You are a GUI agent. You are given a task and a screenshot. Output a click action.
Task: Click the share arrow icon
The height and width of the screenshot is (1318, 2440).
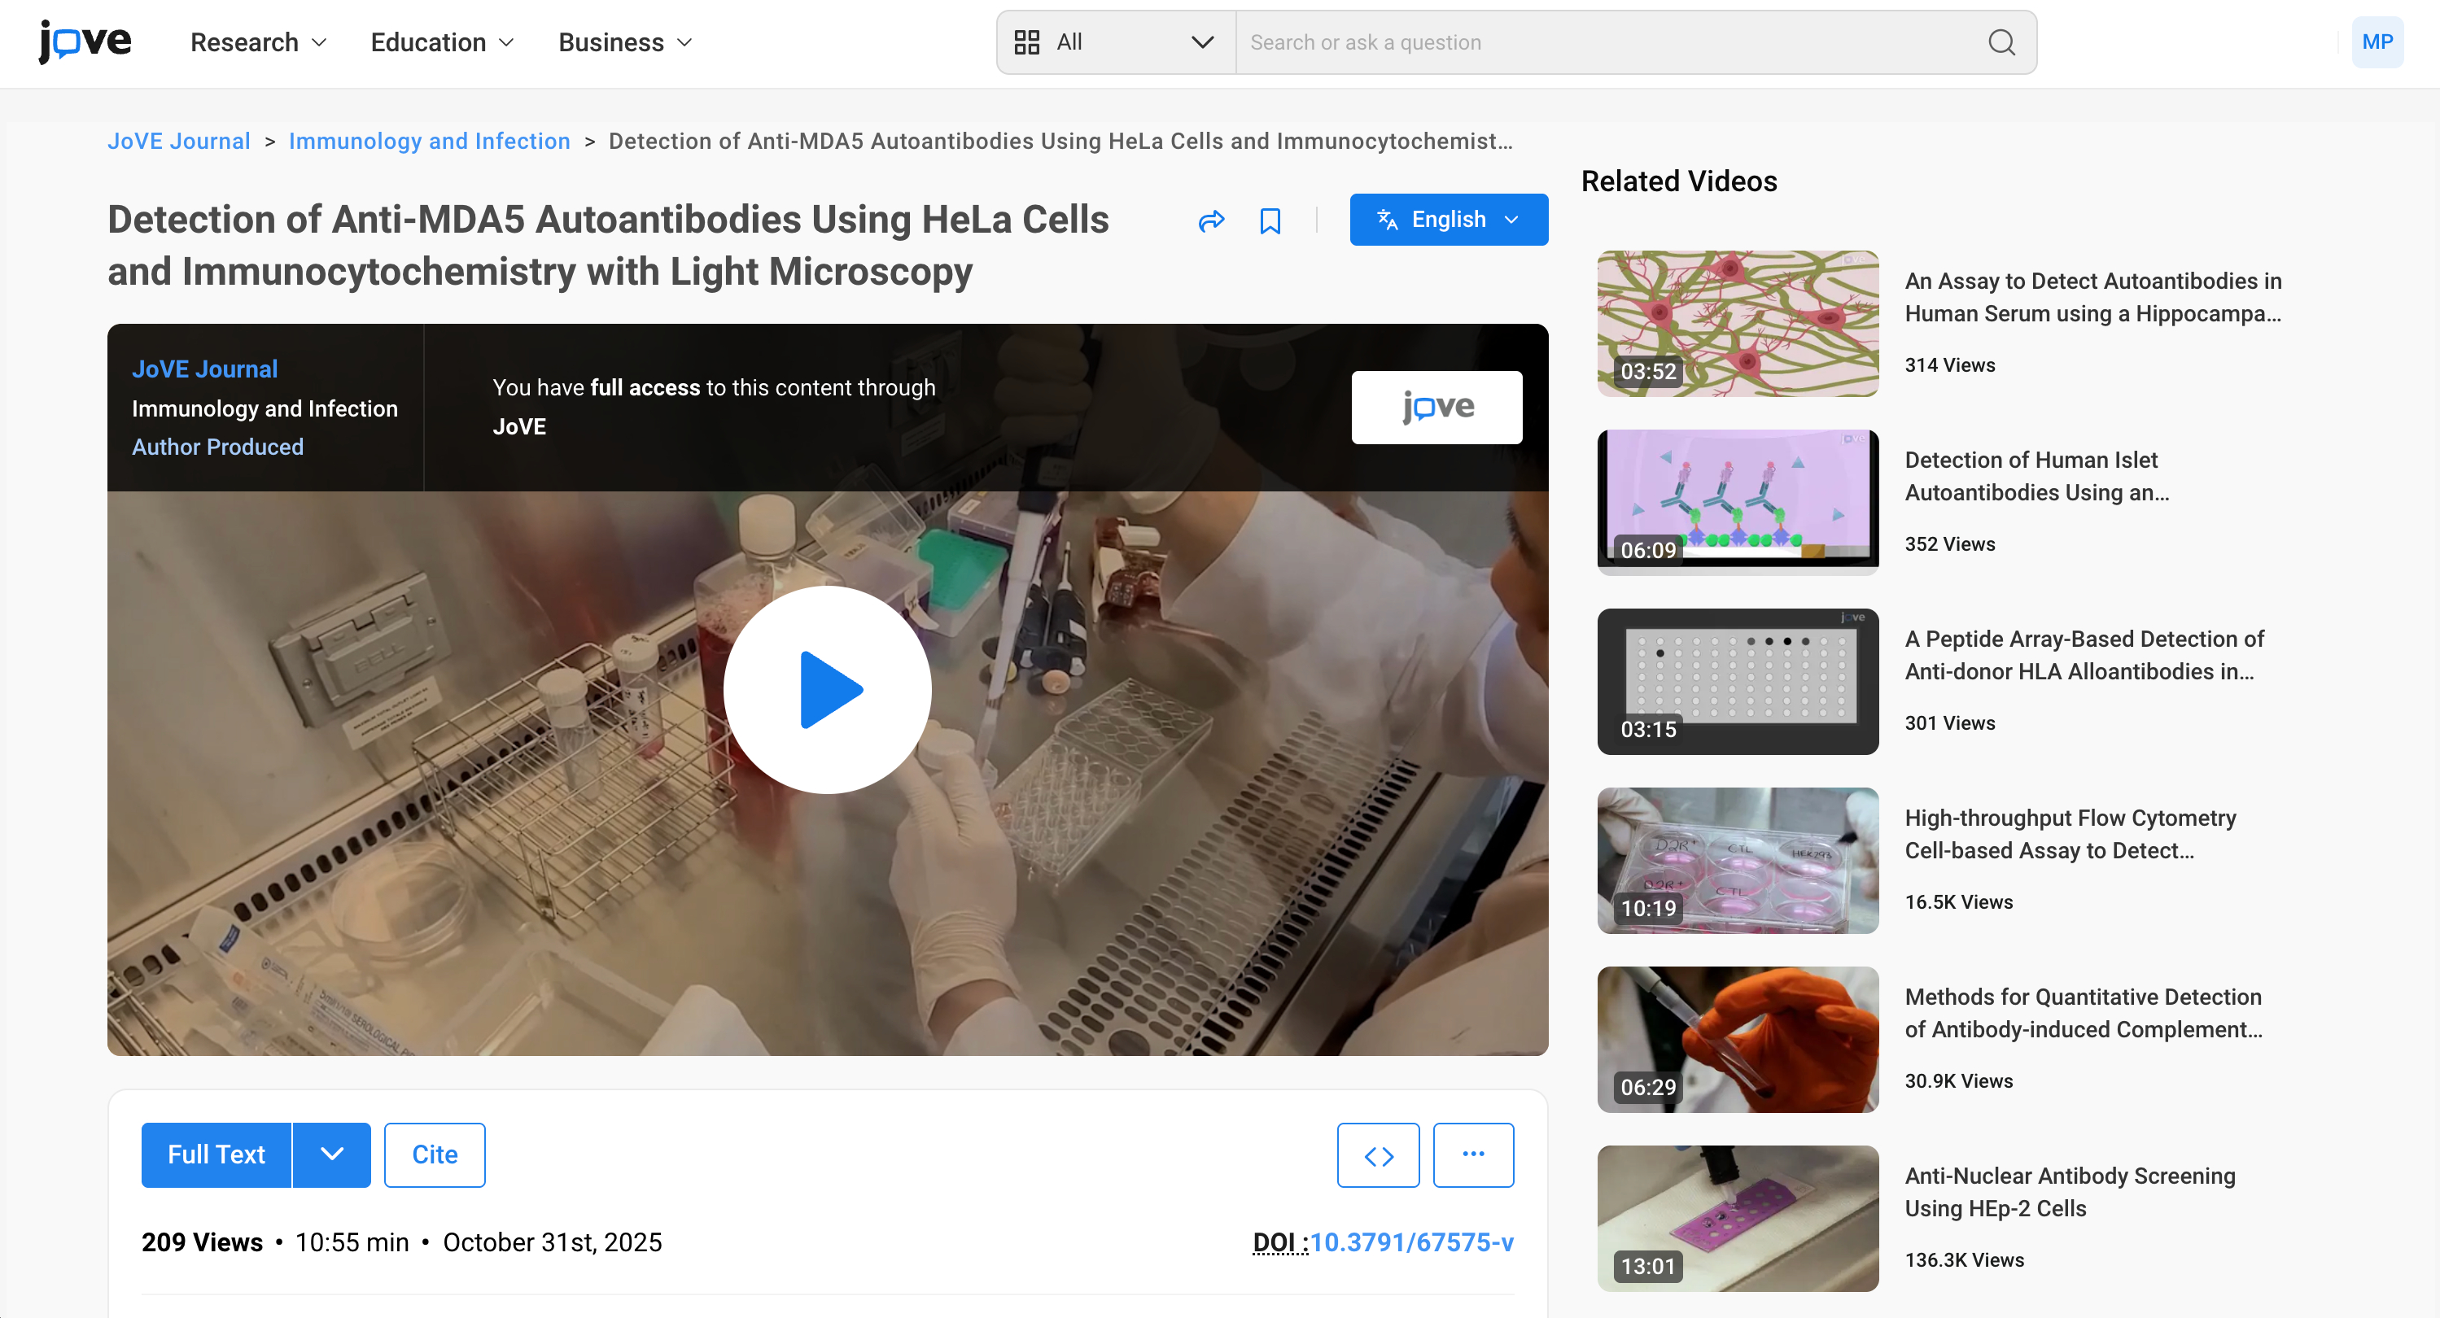click(1212, 220)
